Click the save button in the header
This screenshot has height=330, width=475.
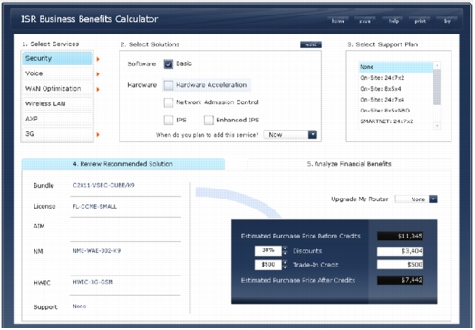click(x=365, y=21)
